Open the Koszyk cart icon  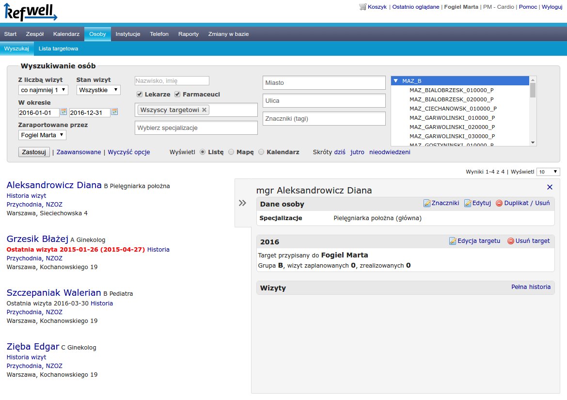coord(362,7)
